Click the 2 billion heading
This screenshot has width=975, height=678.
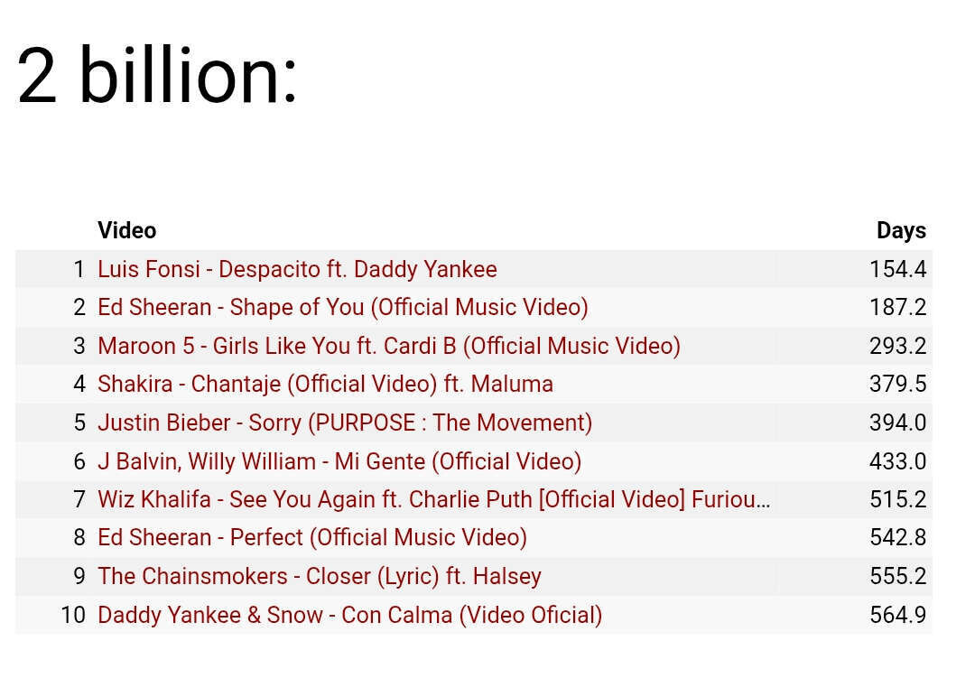[x=157, y=75]
